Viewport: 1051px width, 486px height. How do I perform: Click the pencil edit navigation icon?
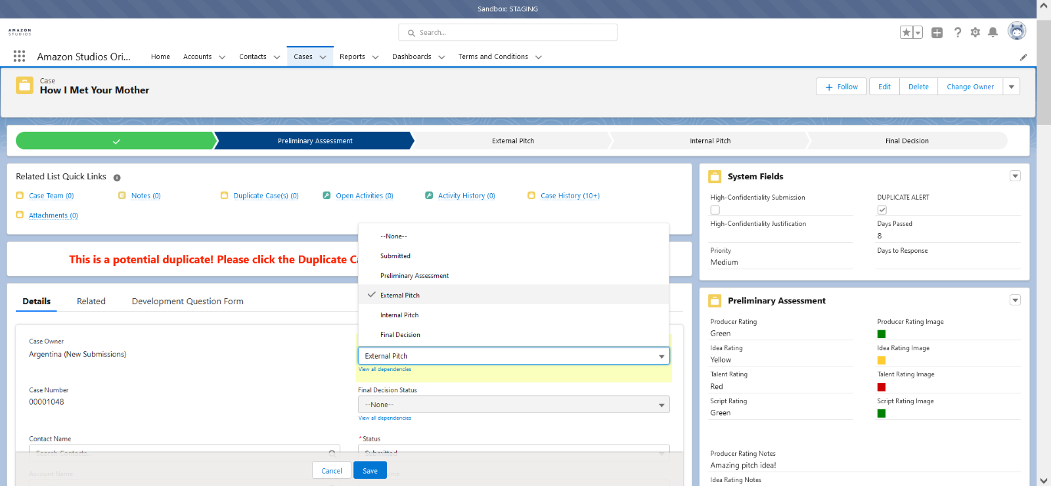coord(1023,57)
